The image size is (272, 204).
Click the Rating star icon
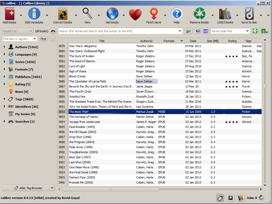point(11,84)
